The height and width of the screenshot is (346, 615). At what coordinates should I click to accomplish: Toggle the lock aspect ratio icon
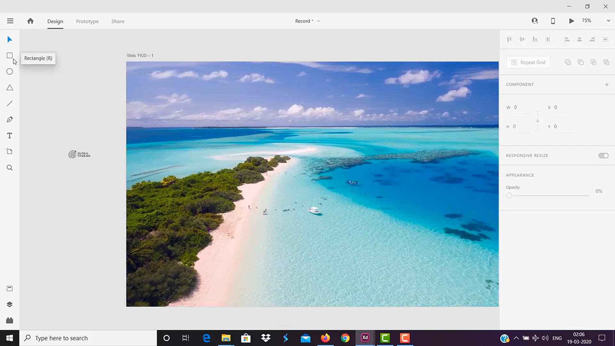538,121
